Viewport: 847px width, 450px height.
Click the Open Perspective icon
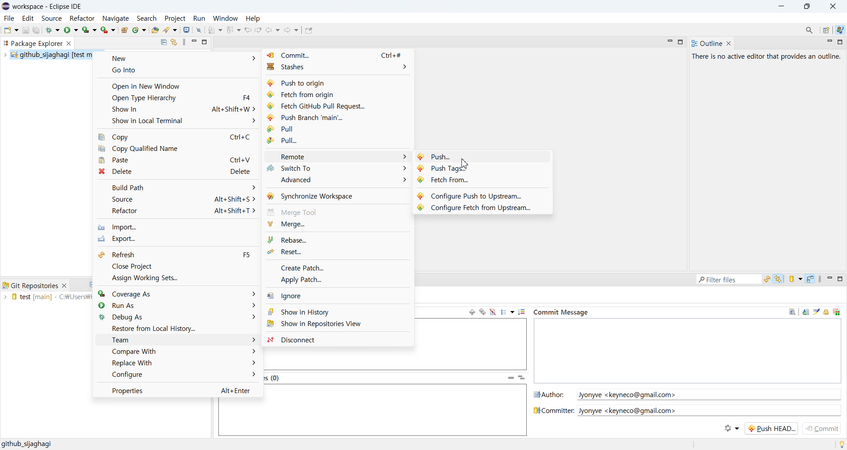pyautogui.click(x=827, y=30)
